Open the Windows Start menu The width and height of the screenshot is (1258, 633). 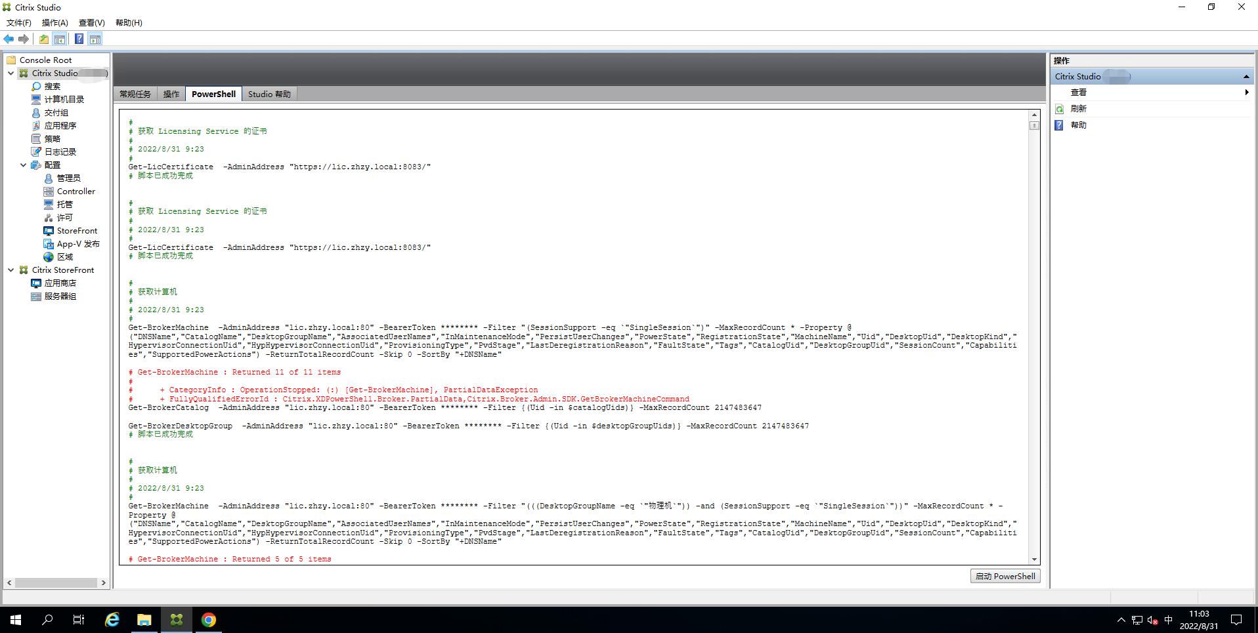[16, 620]
